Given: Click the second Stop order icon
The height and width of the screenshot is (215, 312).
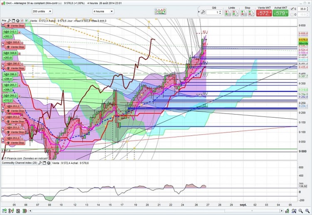Looking at the screenshot, I should coord(251,13).
